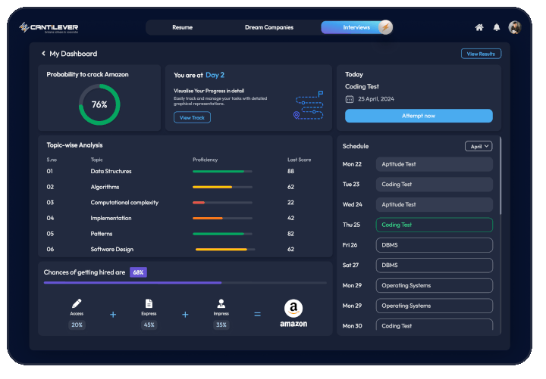The height and width of the screenshot is (379, 546).
Task: Click the Impress person icon
Action: click(221, 303)
